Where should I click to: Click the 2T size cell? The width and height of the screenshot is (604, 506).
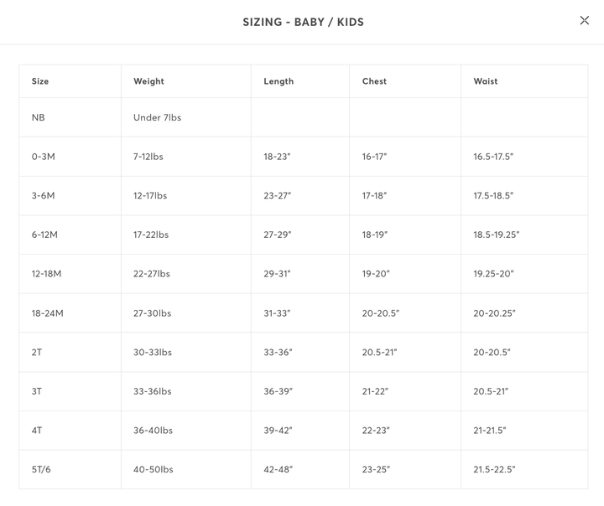click(37, 353)
